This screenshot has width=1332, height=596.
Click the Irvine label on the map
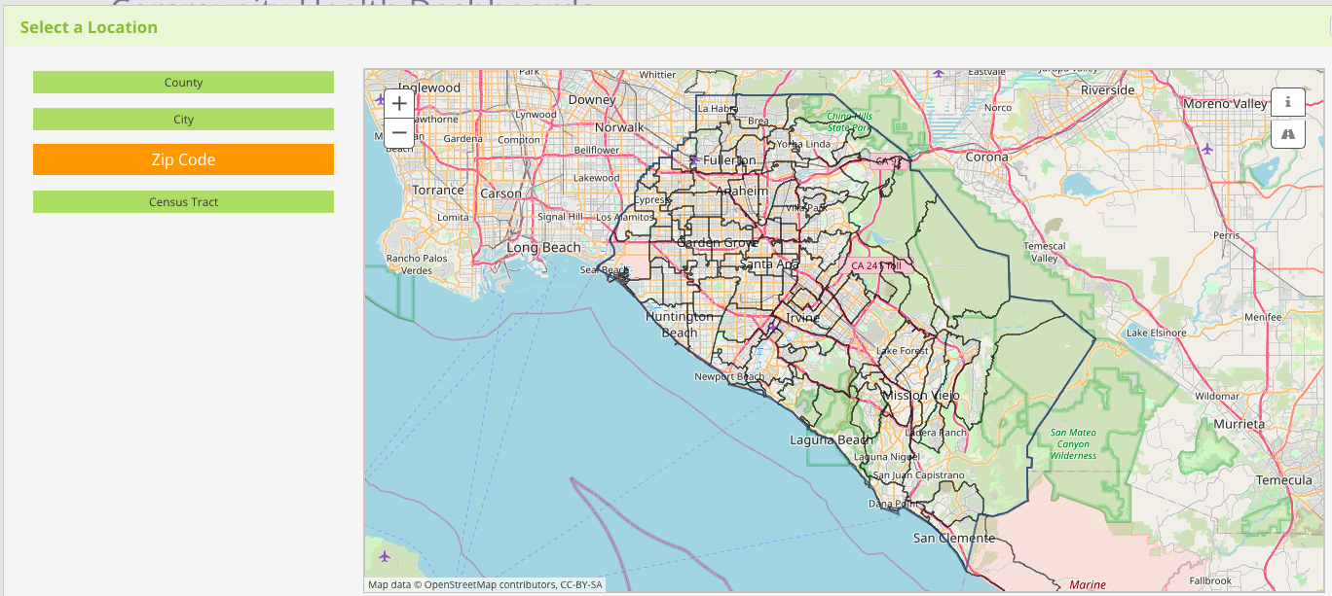[803, 319]
